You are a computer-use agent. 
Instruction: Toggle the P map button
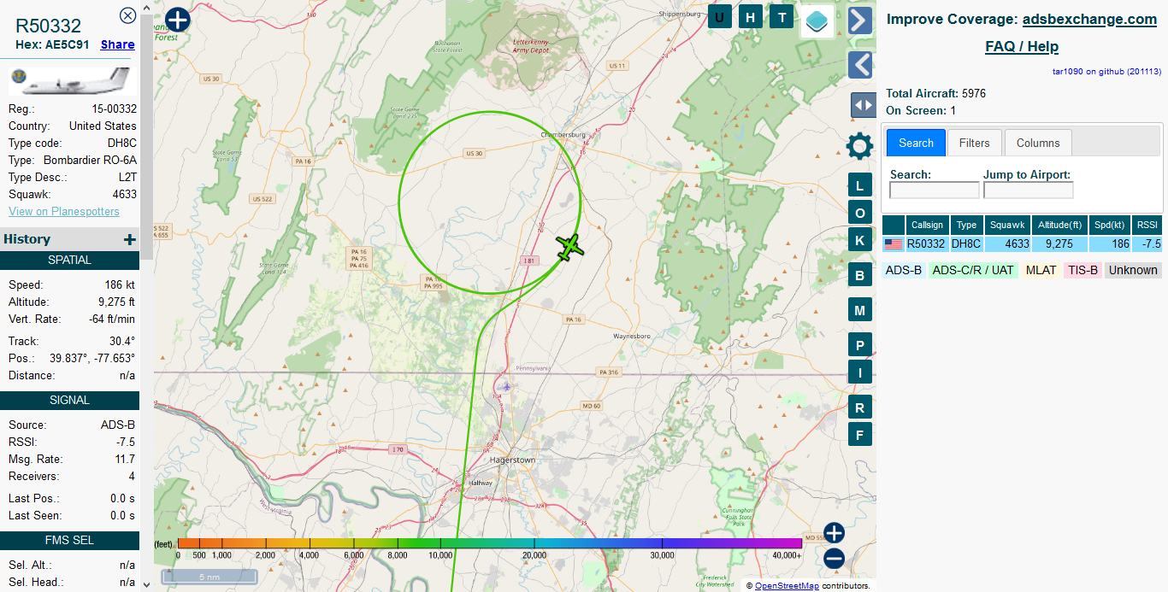859,345
